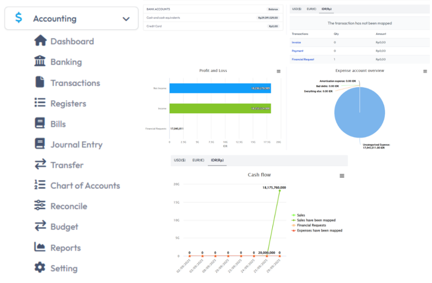Click the Reconcile sliders icon

pyautogui.click(x=40, y=206)
